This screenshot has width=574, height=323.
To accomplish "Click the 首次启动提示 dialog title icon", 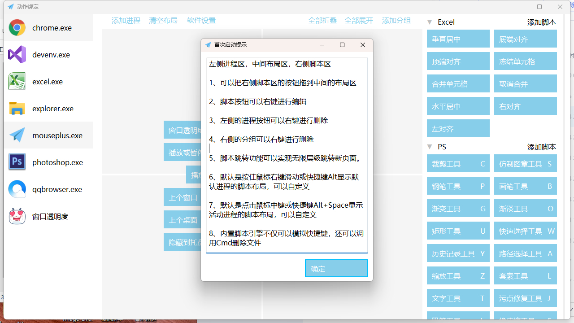I will pos(208,45).
